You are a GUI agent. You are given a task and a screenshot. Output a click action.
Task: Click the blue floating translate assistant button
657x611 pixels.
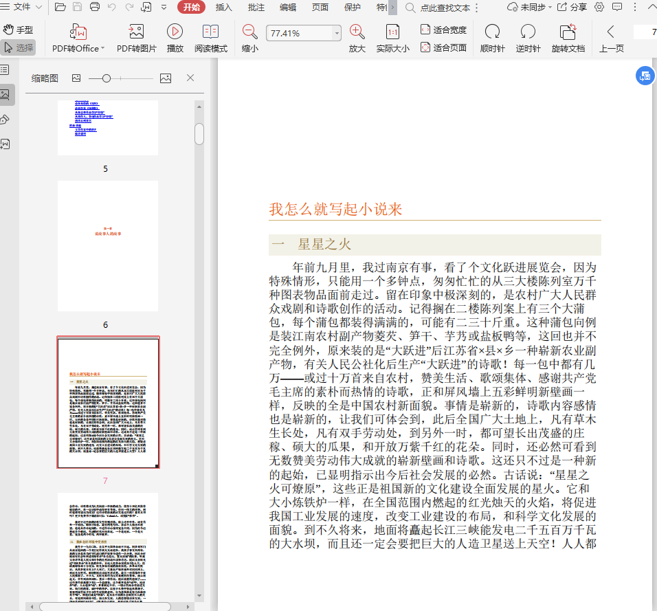(645, 76)
